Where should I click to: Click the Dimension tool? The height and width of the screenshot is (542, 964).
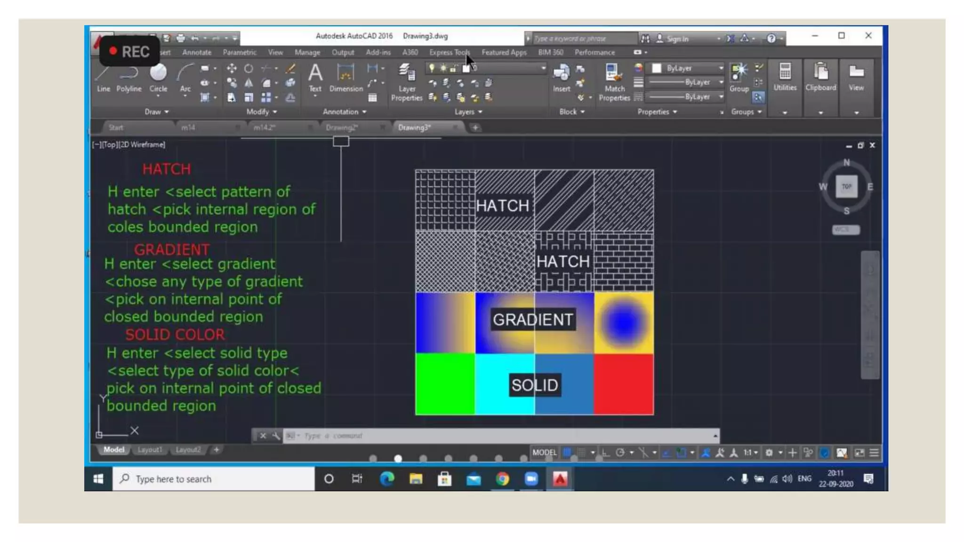point(345,78)
